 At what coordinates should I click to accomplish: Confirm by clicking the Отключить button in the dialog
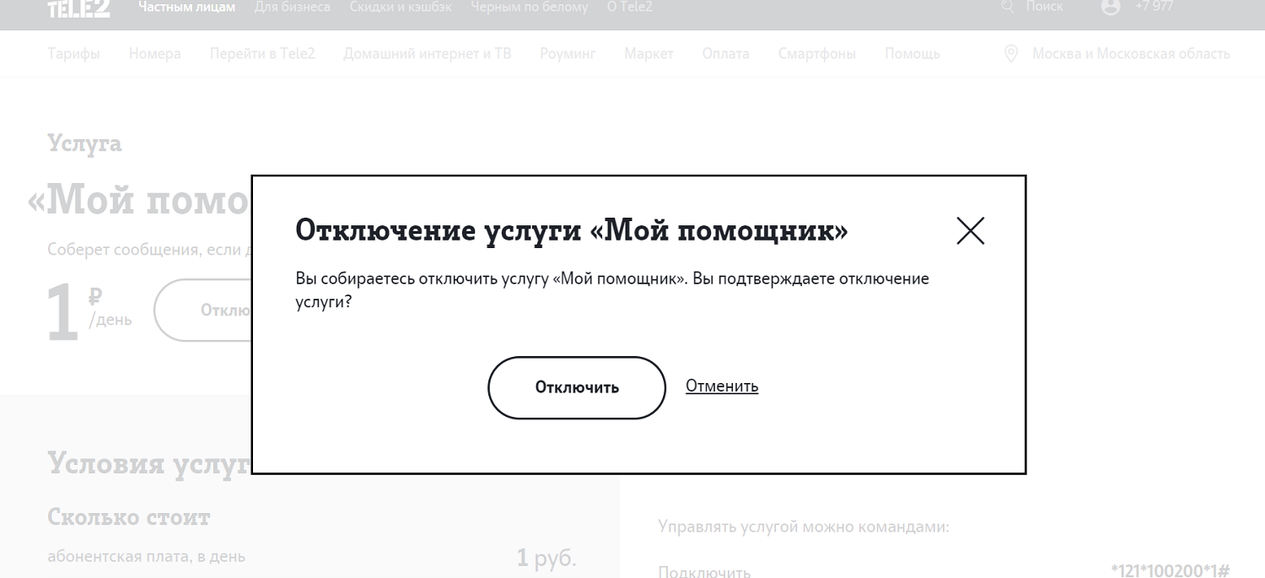(577, 387)
